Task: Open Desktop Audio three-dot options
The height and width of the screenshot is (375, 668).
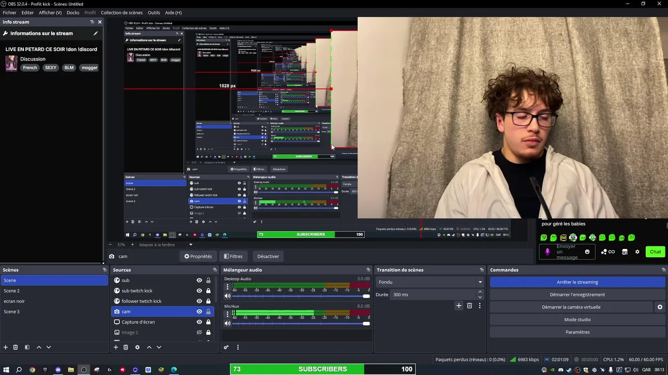Action: pyautogui.click(x=227, y=287)
